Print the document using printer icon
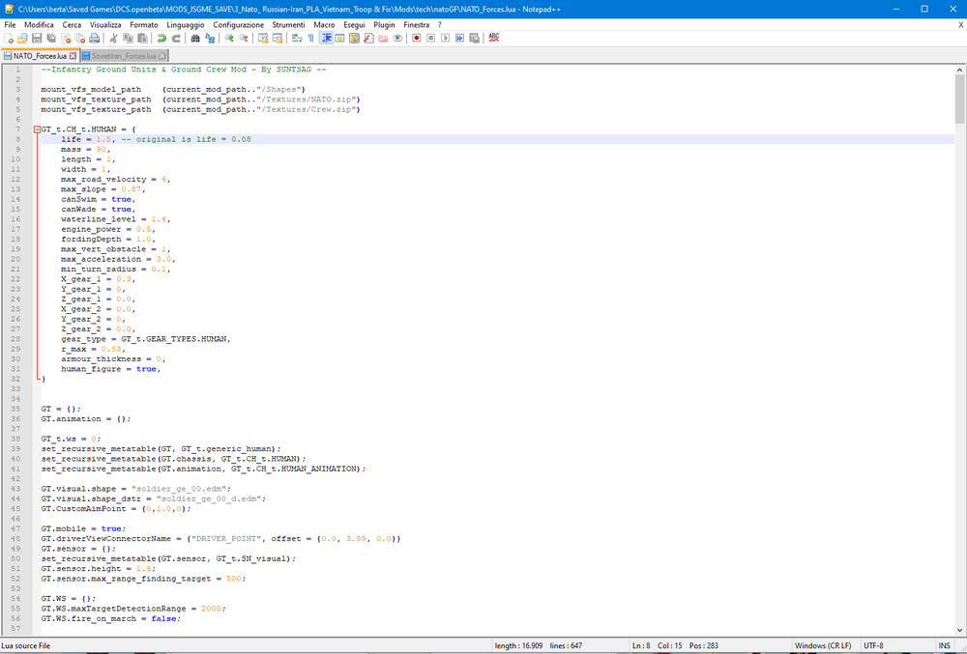Screen dimensions: 967x654 point(94,39)
